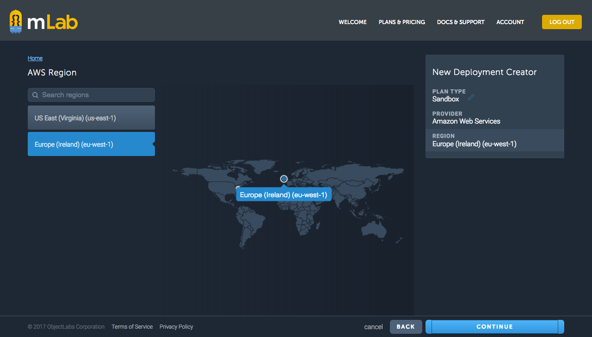The image size is (592, 337).
Task: Open the Account menu
Action: pos(510,22)
